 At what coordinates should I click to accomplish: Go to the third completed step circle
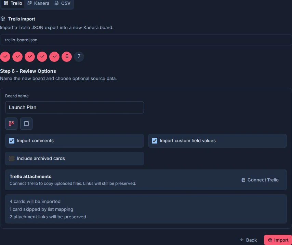tap(30, 57)
